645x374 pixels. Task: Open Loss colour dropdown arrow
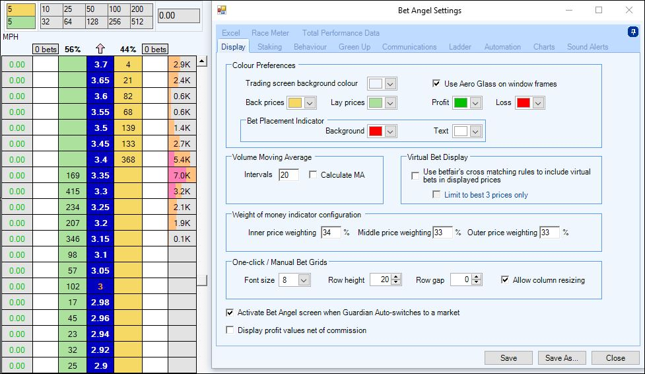(x=538, y=102)
